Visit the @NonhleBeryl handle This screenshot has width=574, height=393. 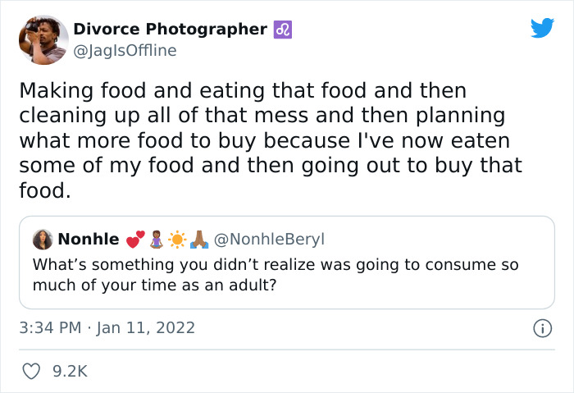coord(269,240)
